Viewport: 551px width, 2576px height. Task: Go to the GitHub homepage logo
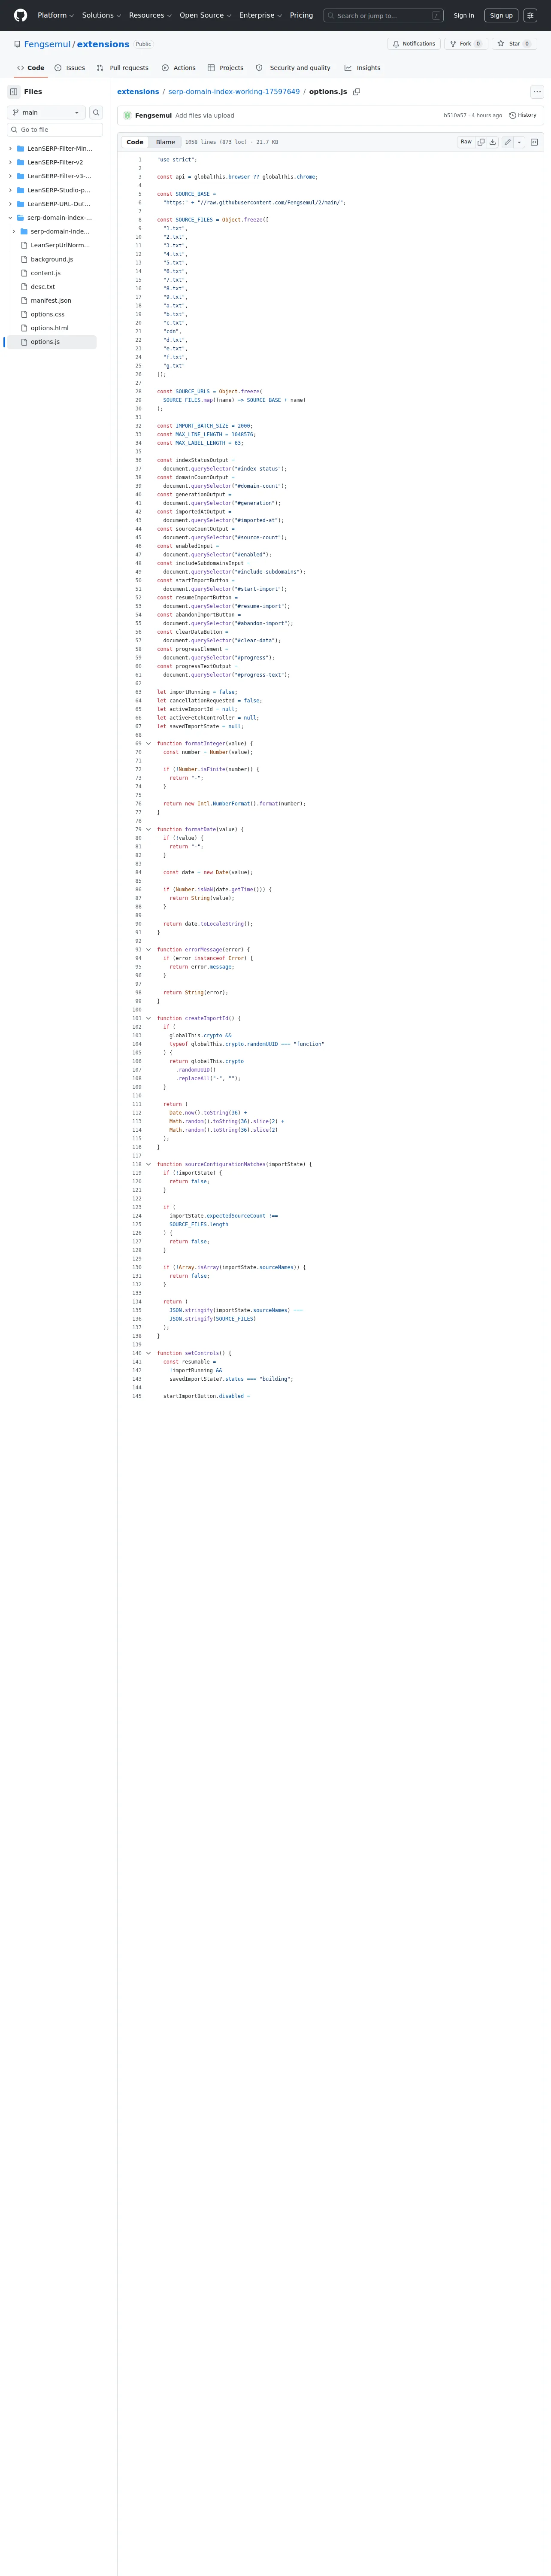20,15
